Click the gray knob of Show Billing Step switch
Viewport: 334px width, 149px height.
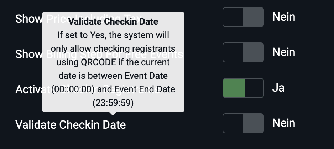tap(253, 52)
